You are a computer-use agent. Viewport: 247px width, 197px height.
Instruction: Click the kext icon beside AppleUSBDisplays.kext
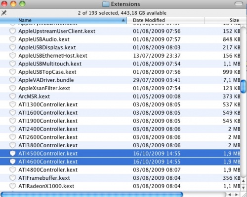coord(12,47)
